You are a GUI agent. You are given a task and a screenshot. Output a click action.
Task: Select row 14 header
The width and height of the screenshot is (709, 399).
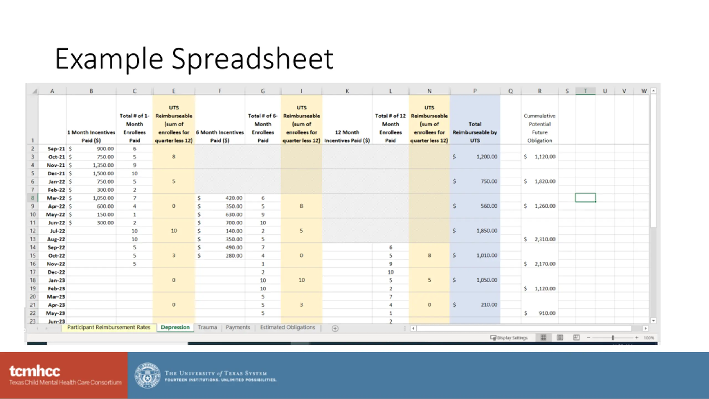coord(33,247)
